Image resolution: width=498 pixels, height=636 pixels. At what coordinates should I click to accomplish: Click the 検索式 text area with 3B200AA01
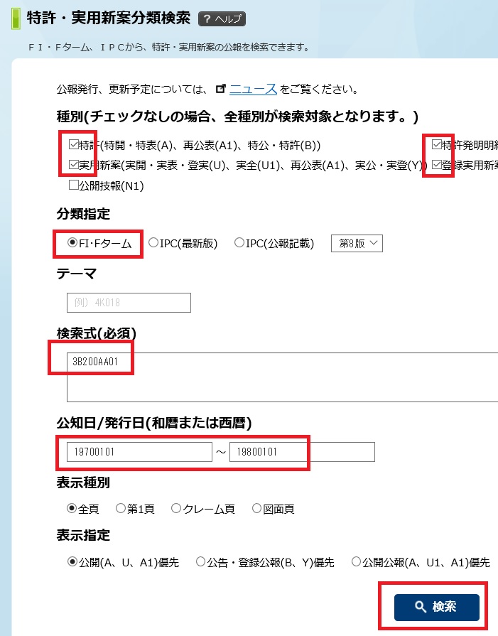[282, 377]
